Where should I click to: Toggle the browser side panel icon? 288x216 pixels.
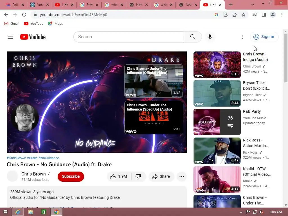tap(264, 15)
